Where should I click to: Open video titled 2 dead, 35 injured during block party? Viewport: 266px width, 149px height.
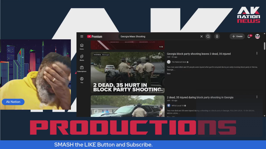pos(200,97)
